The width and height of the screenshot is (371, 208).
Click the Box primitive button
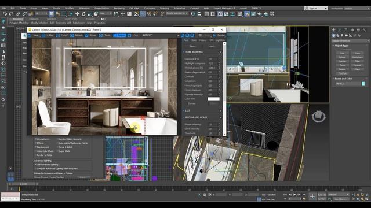coord(342,53)
